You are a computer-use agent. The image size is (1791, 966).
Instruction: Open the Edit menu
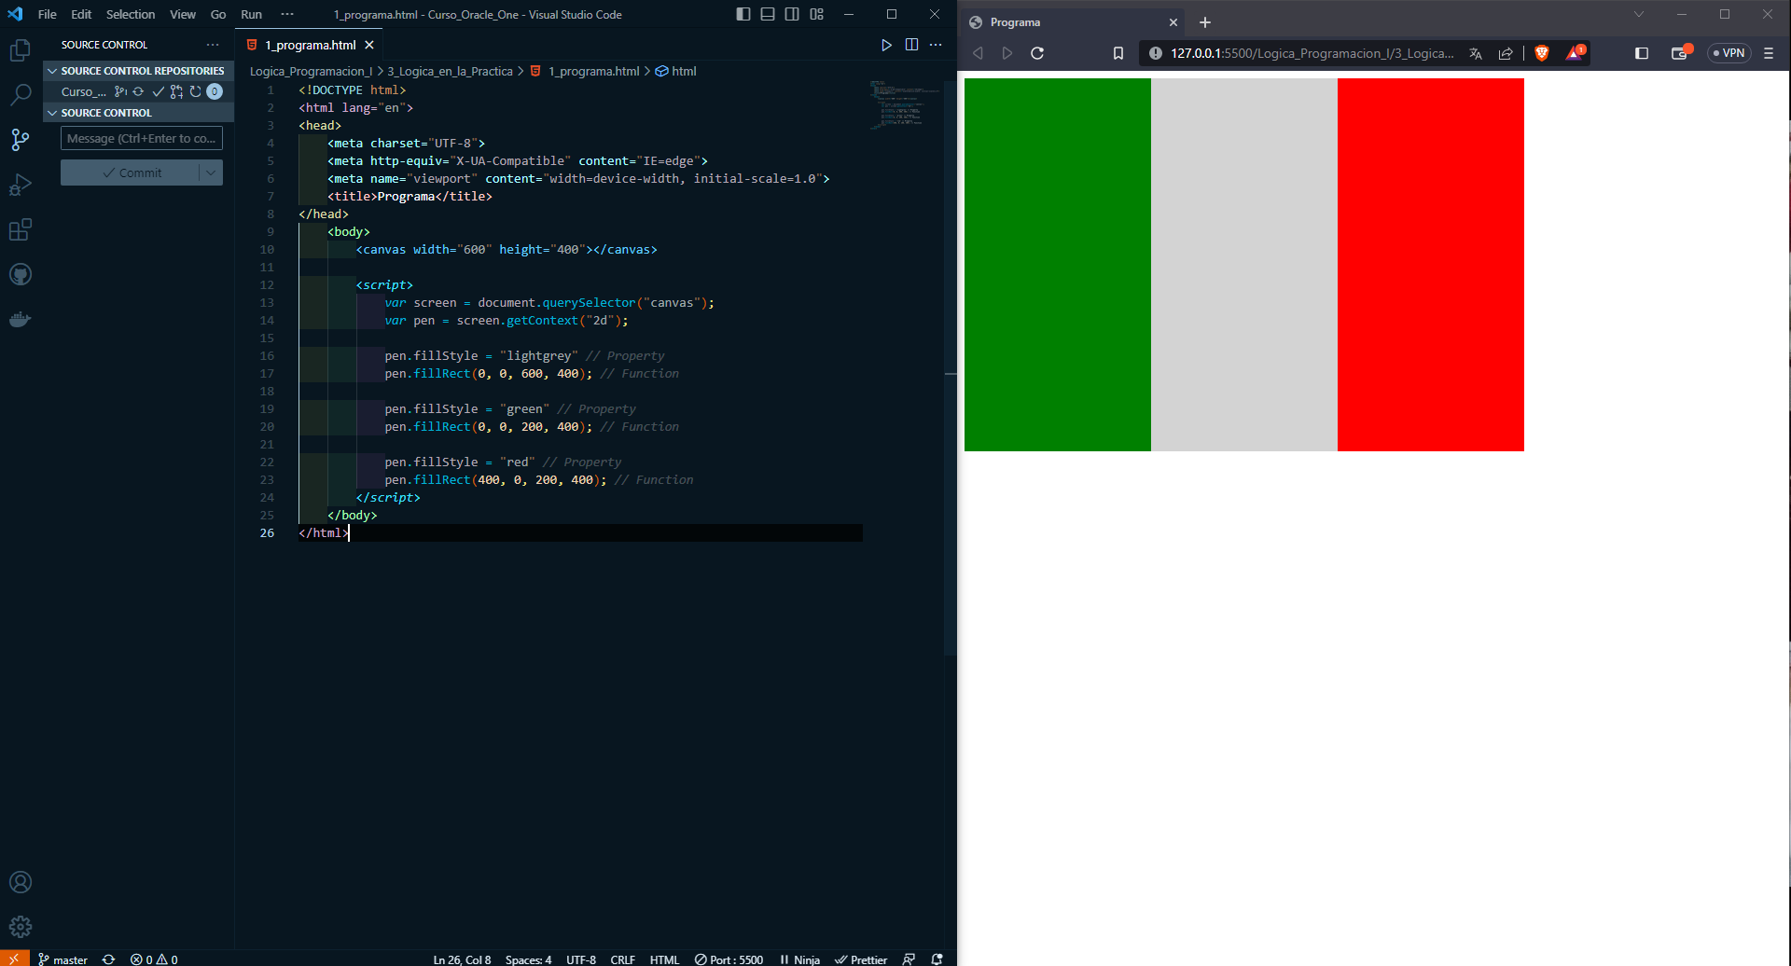coord(81,14)
